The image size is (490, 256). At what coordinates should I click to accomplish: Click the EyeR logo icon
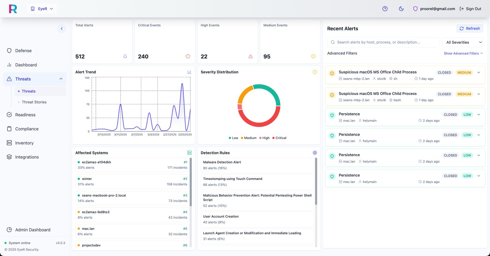(x=13, y=9)
